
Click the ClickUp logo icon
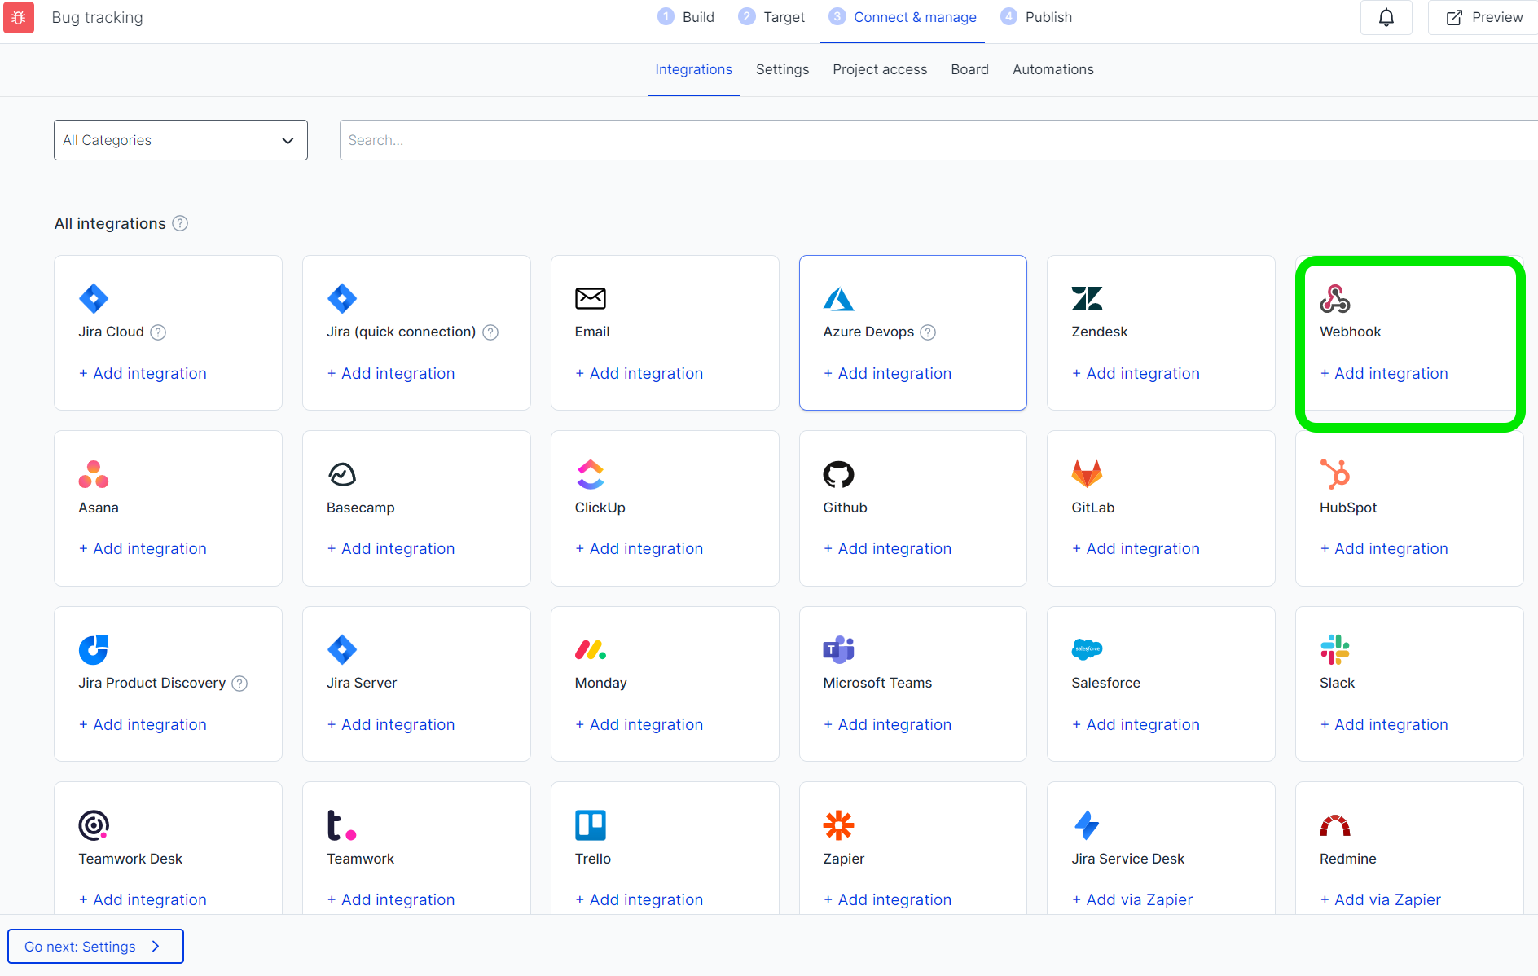pyautogui.click(x=591, y=474)
